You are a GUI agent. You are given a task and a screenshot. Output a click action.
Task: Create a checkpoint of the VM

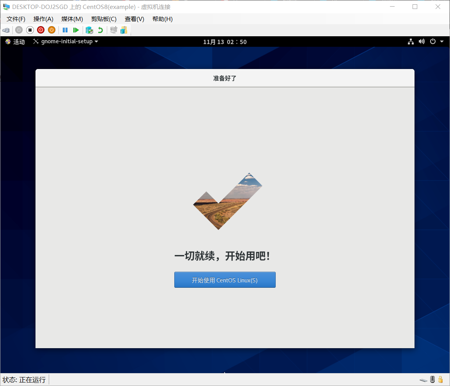click(90, 30)
